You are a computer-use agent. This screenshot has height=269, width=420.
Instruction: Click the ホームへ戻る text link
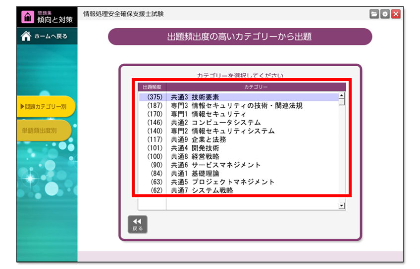coord(51,36)
